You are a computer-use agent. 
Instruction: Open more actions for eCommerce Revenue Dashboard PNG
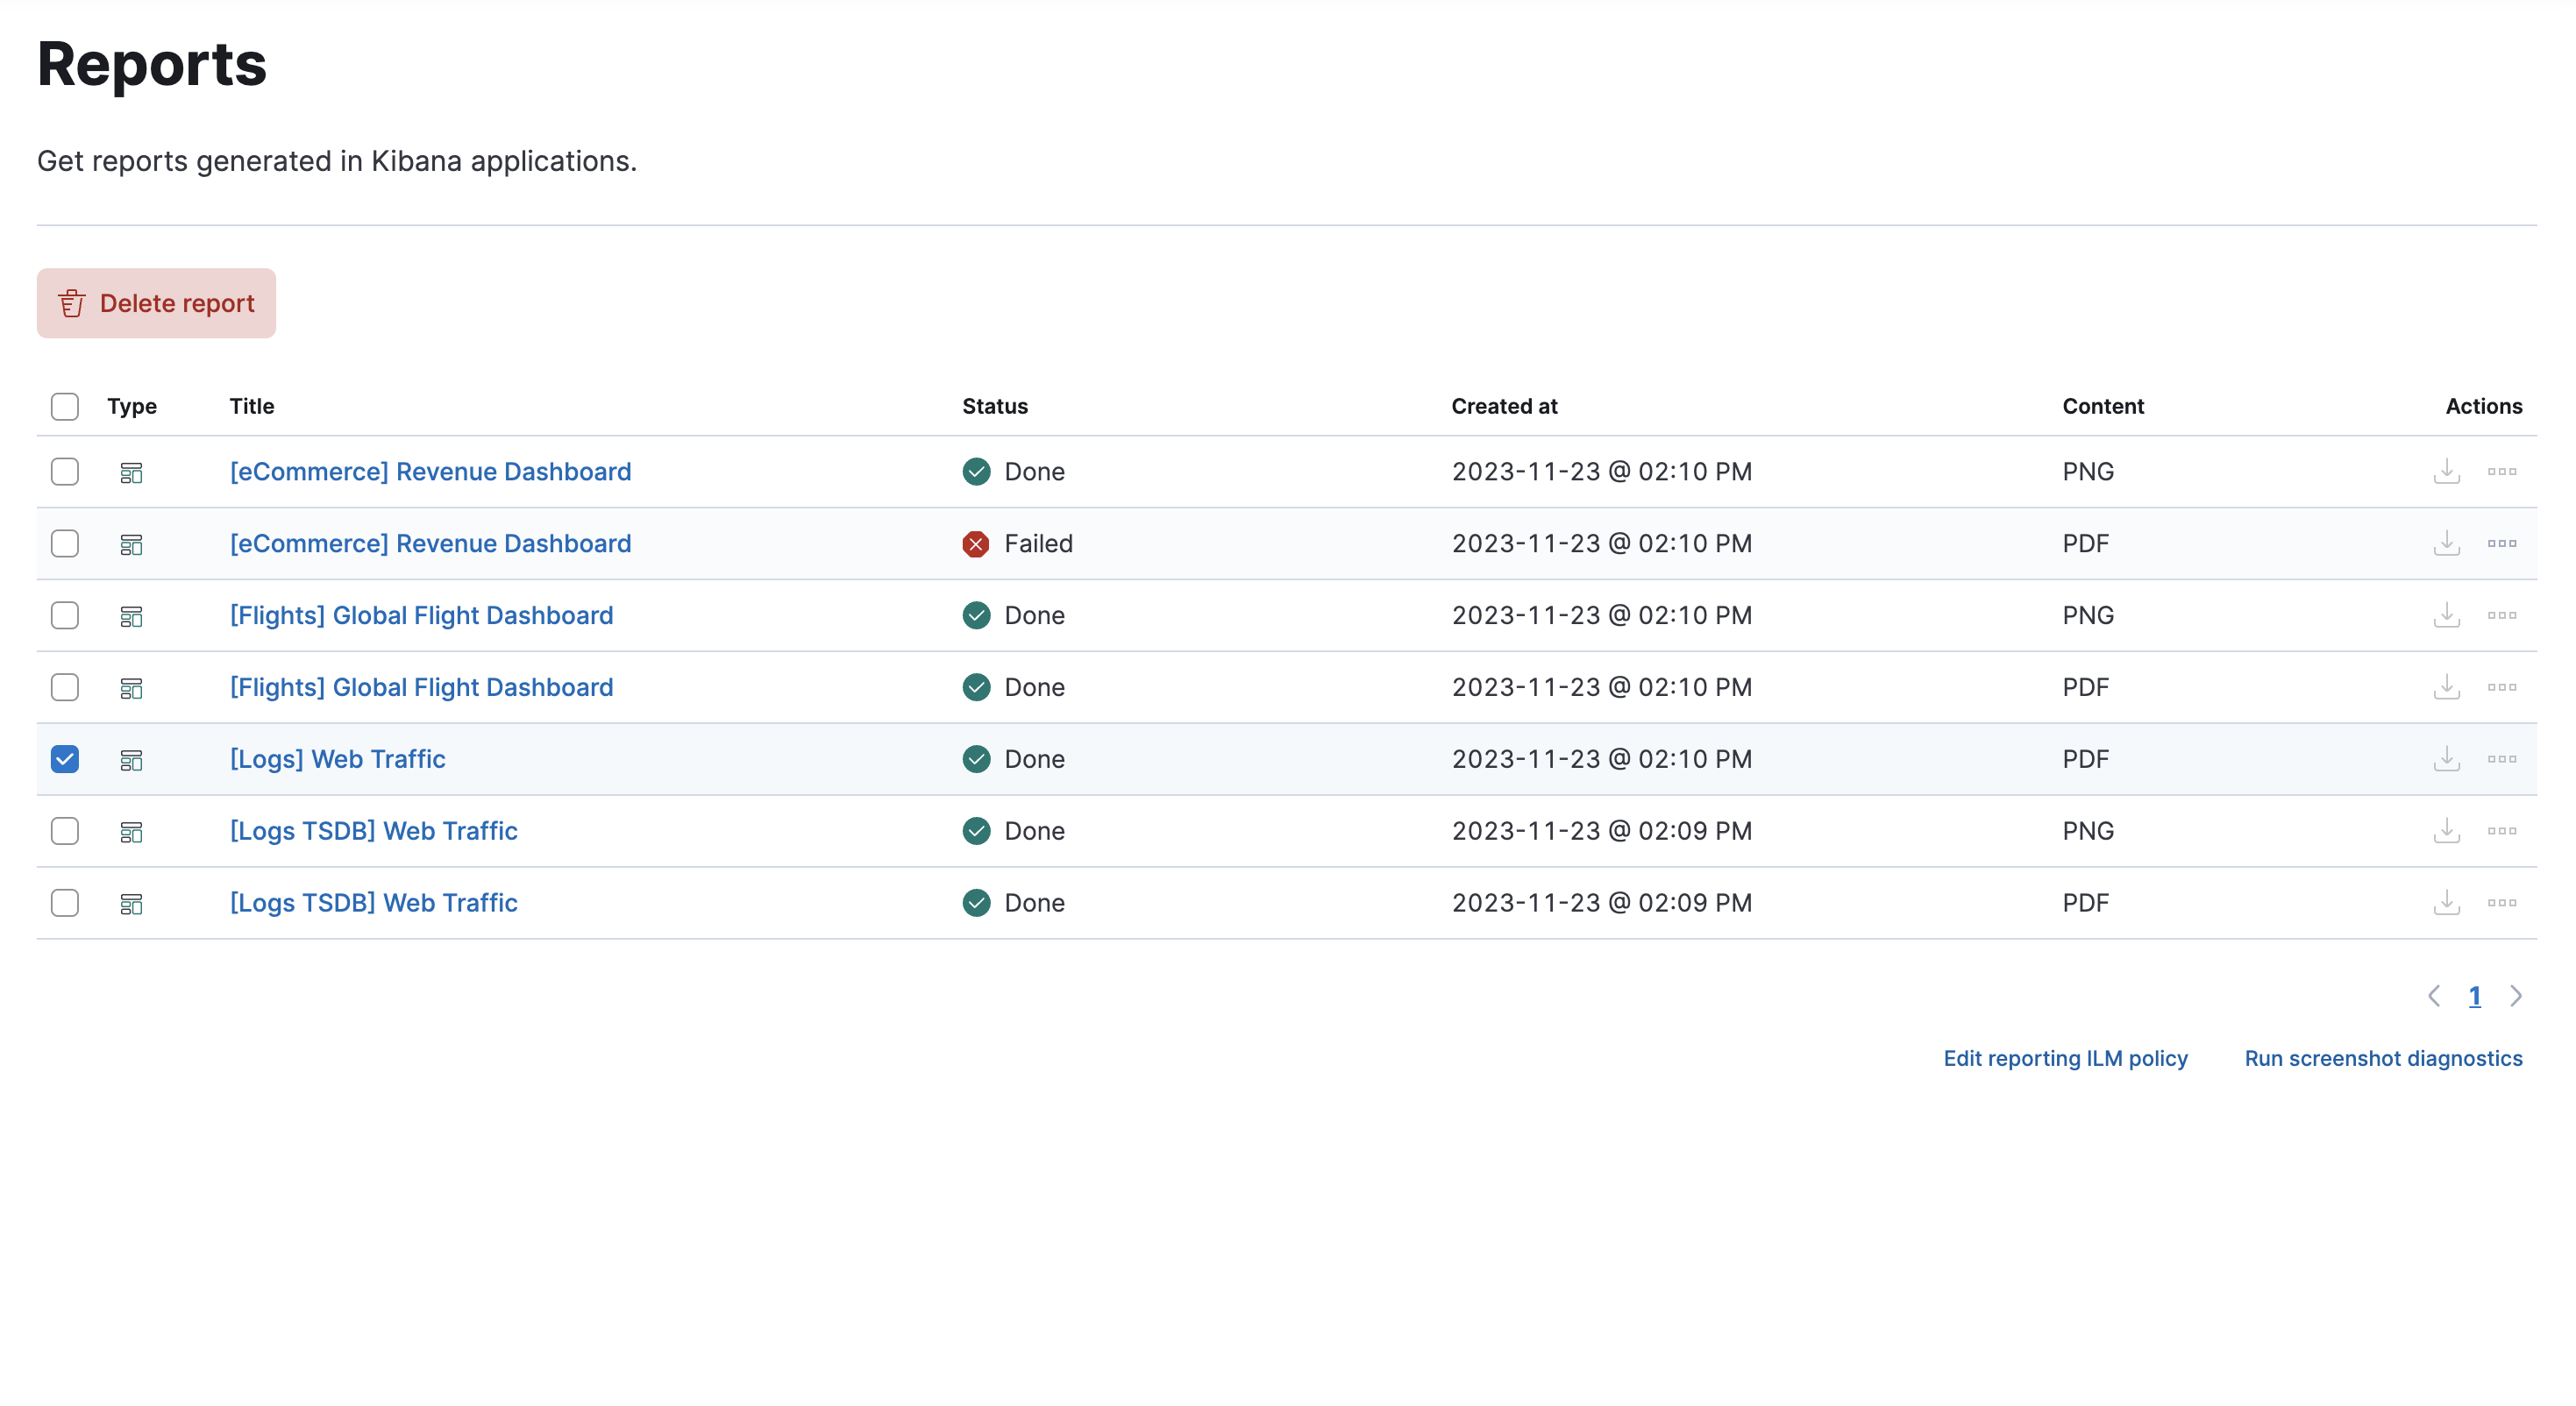[2502, 471]
